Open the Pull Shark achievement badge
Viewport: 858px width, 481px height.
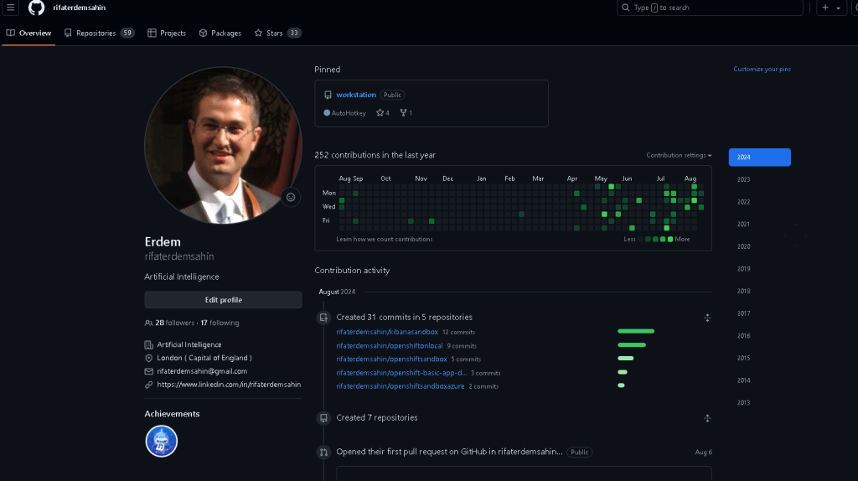162,441
